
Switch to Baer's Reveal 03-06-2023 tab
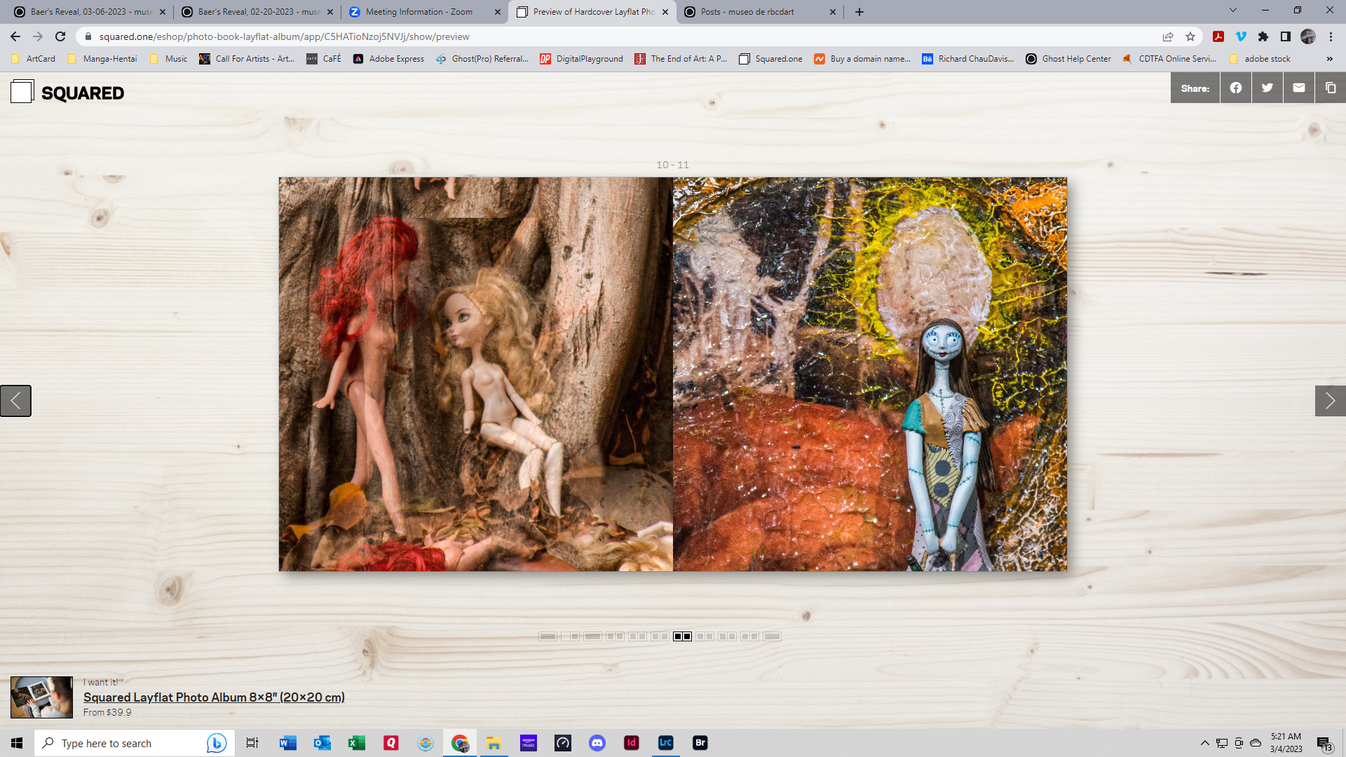90,12
